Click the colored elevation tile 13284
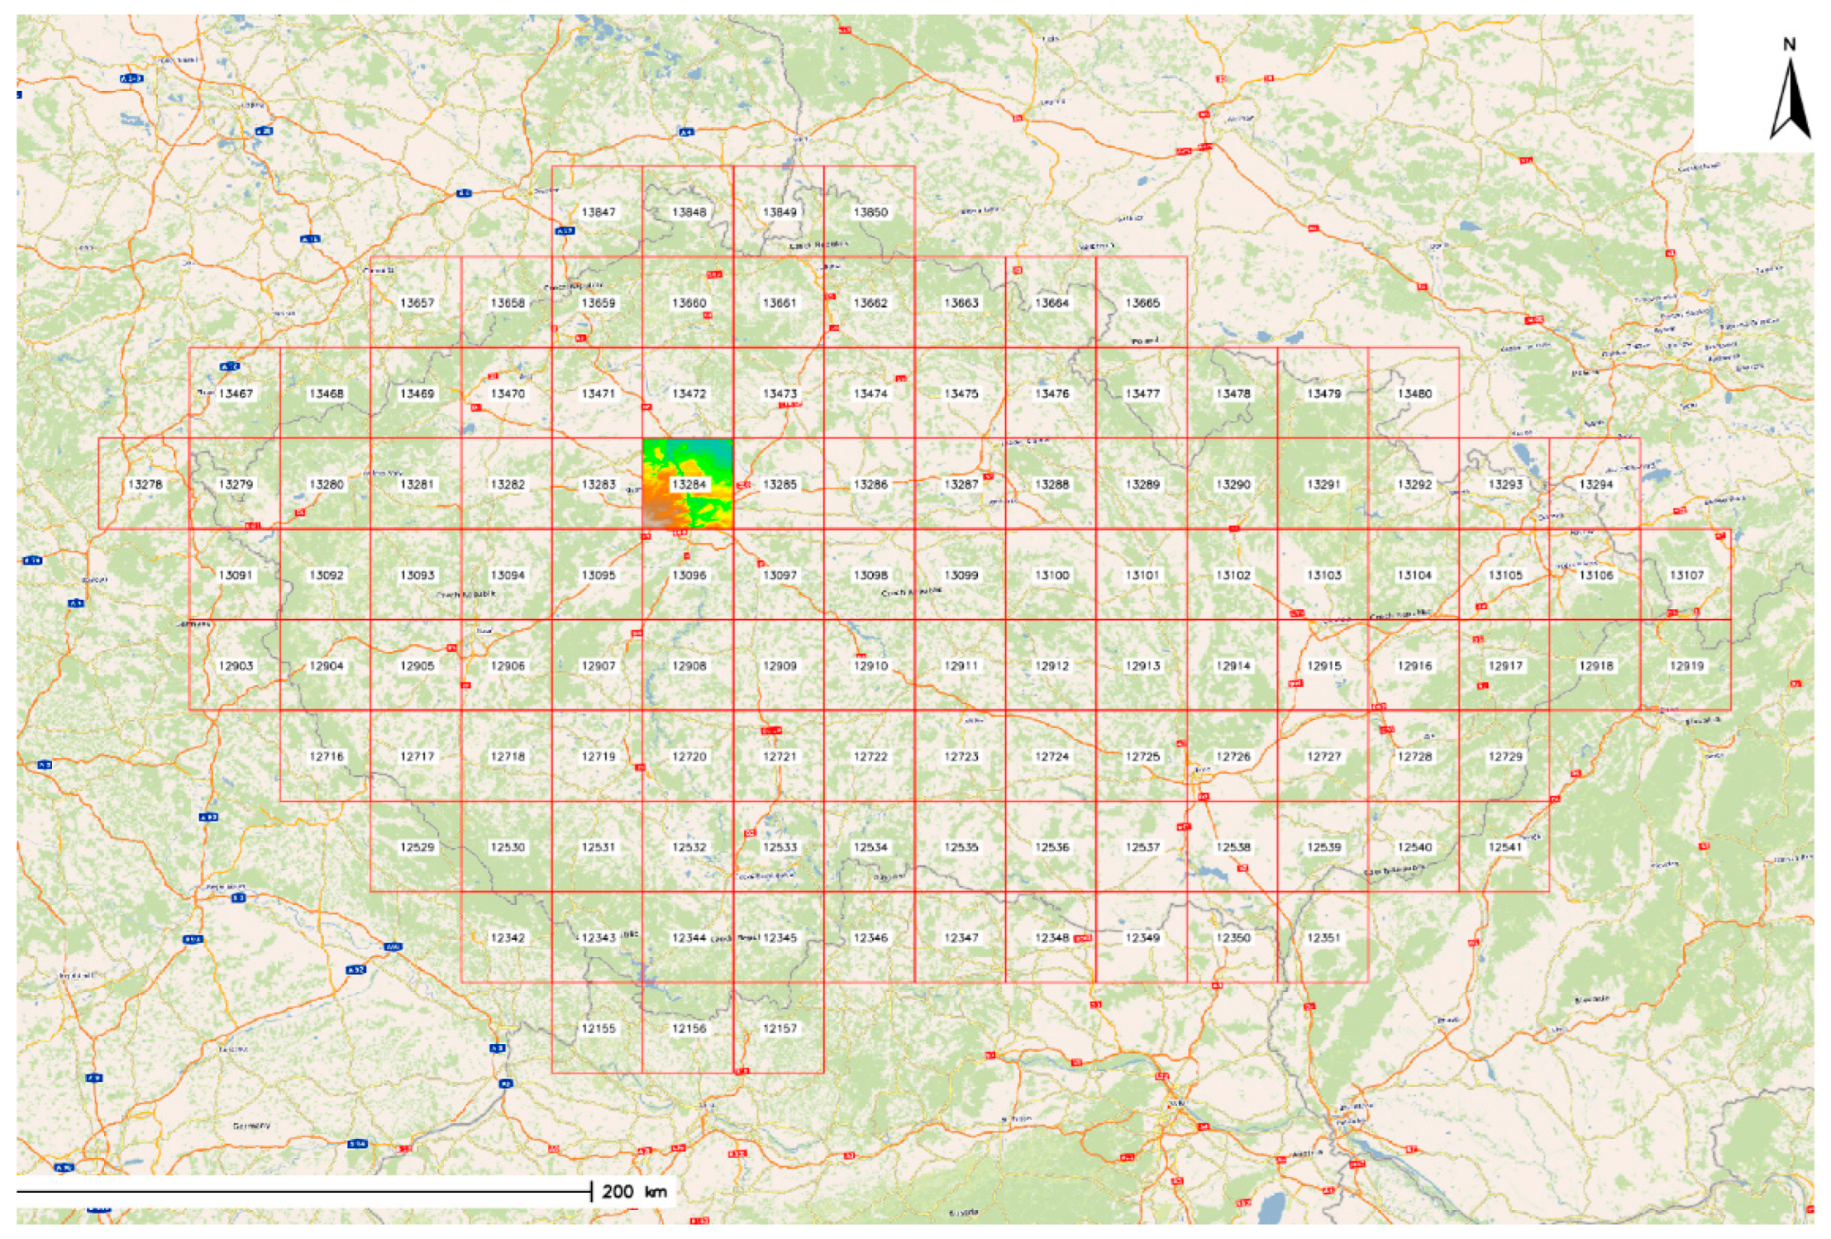This screenshot has height=1239, width=1831. (688, 484)
